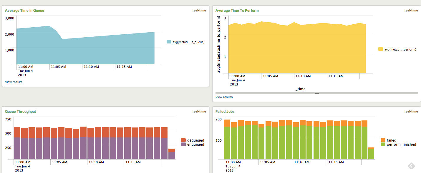421x173 pixels.
Task: Click the short last bar in Queue Throughput chart
Action: point(172,154)
